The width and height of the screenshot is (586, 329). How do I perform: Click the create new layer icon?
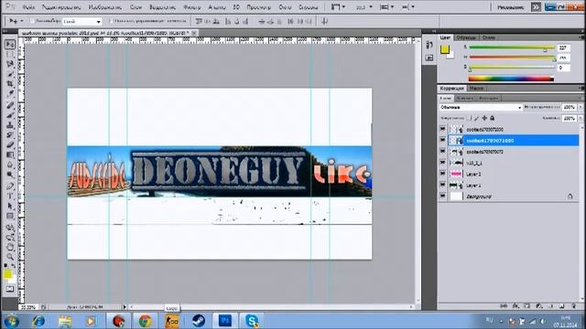(561, 306)
